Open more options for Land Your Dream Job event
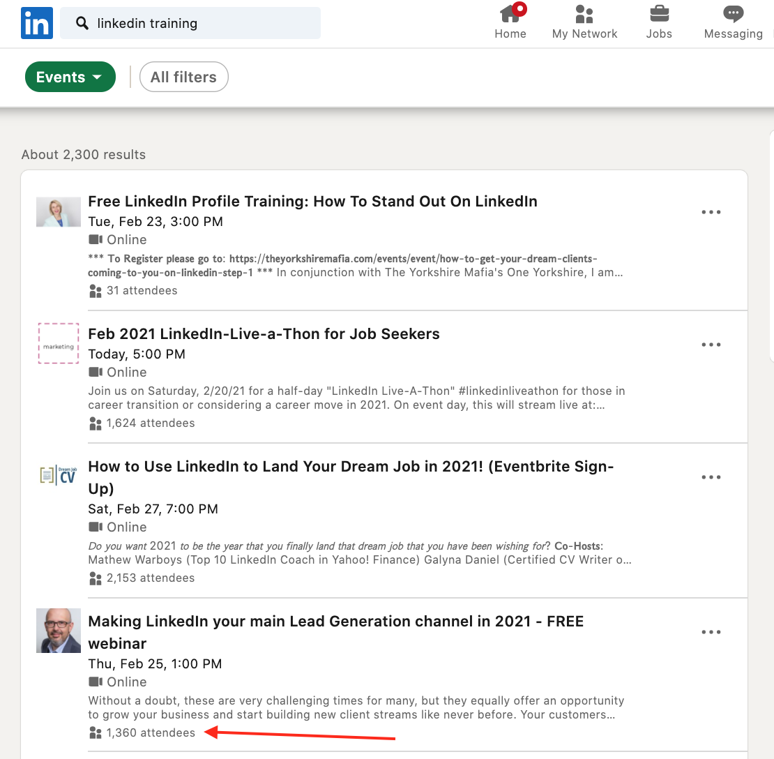 [711, 477]
